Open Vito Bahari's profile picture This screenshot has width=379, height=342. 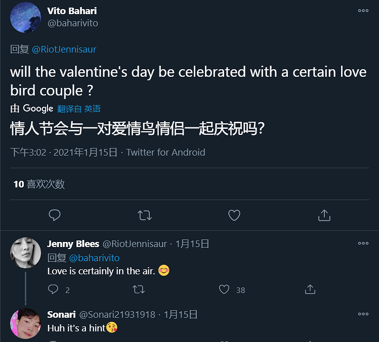[x=25, y=17]
